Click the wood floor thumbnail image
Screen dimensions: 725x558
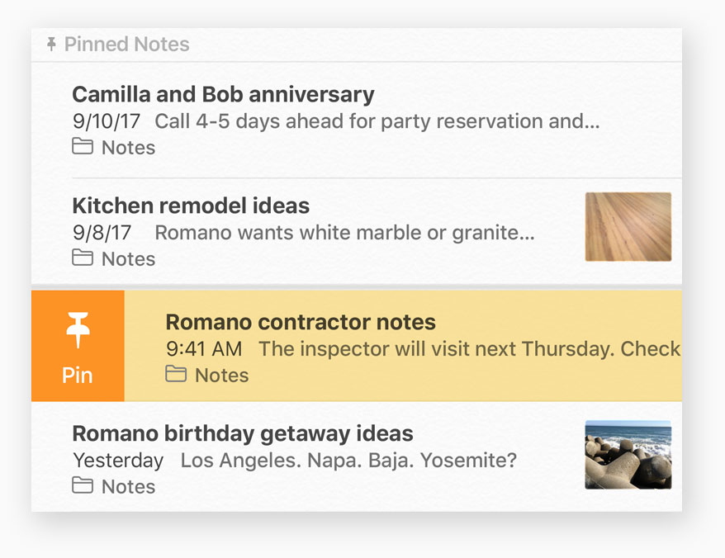[628, 227]
